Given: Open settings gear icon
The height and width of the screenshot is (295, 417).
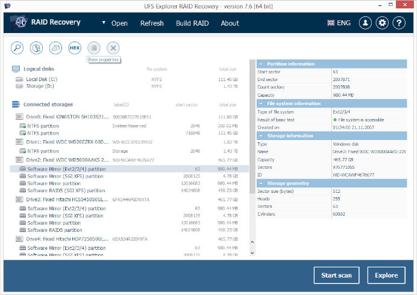Looking at the screenshot, I should 382,23.
